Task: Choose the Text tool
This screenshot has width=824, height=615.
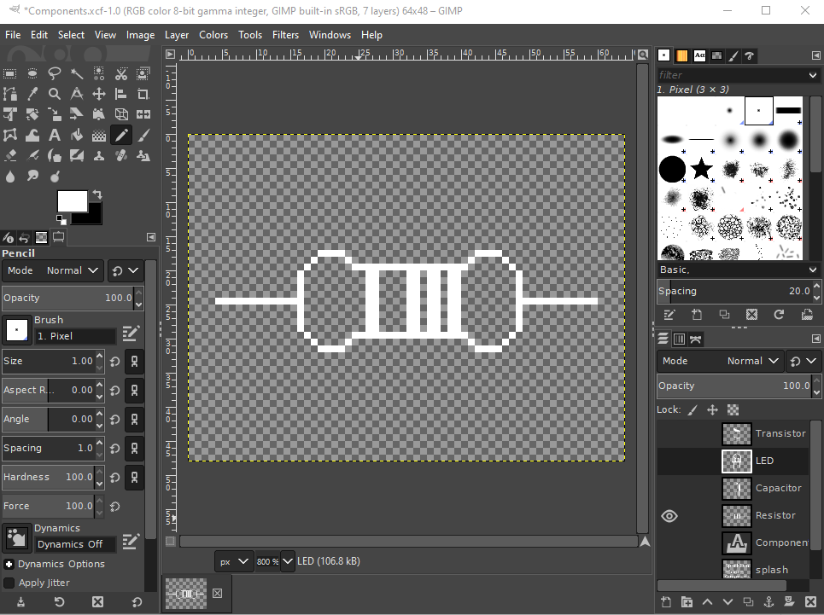Action: [54, 136]
